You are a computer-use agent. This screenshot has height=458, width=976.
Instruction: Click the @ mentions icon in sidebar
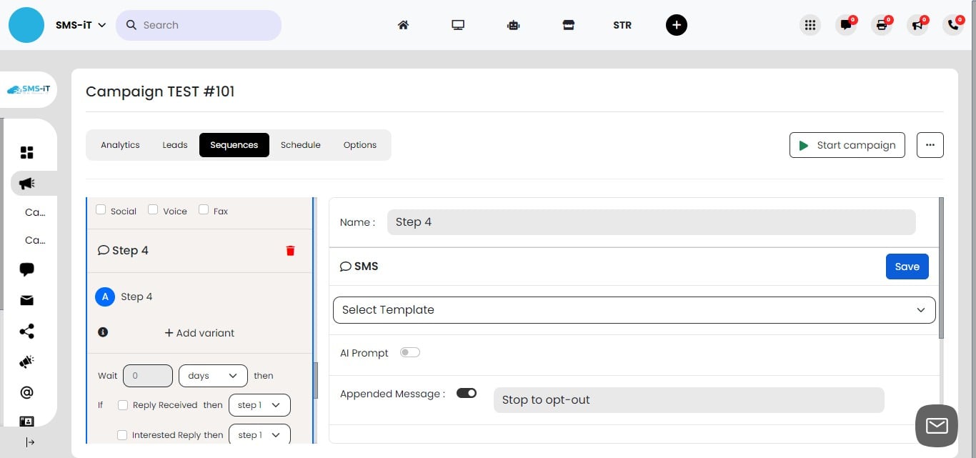tap(26, 392)
